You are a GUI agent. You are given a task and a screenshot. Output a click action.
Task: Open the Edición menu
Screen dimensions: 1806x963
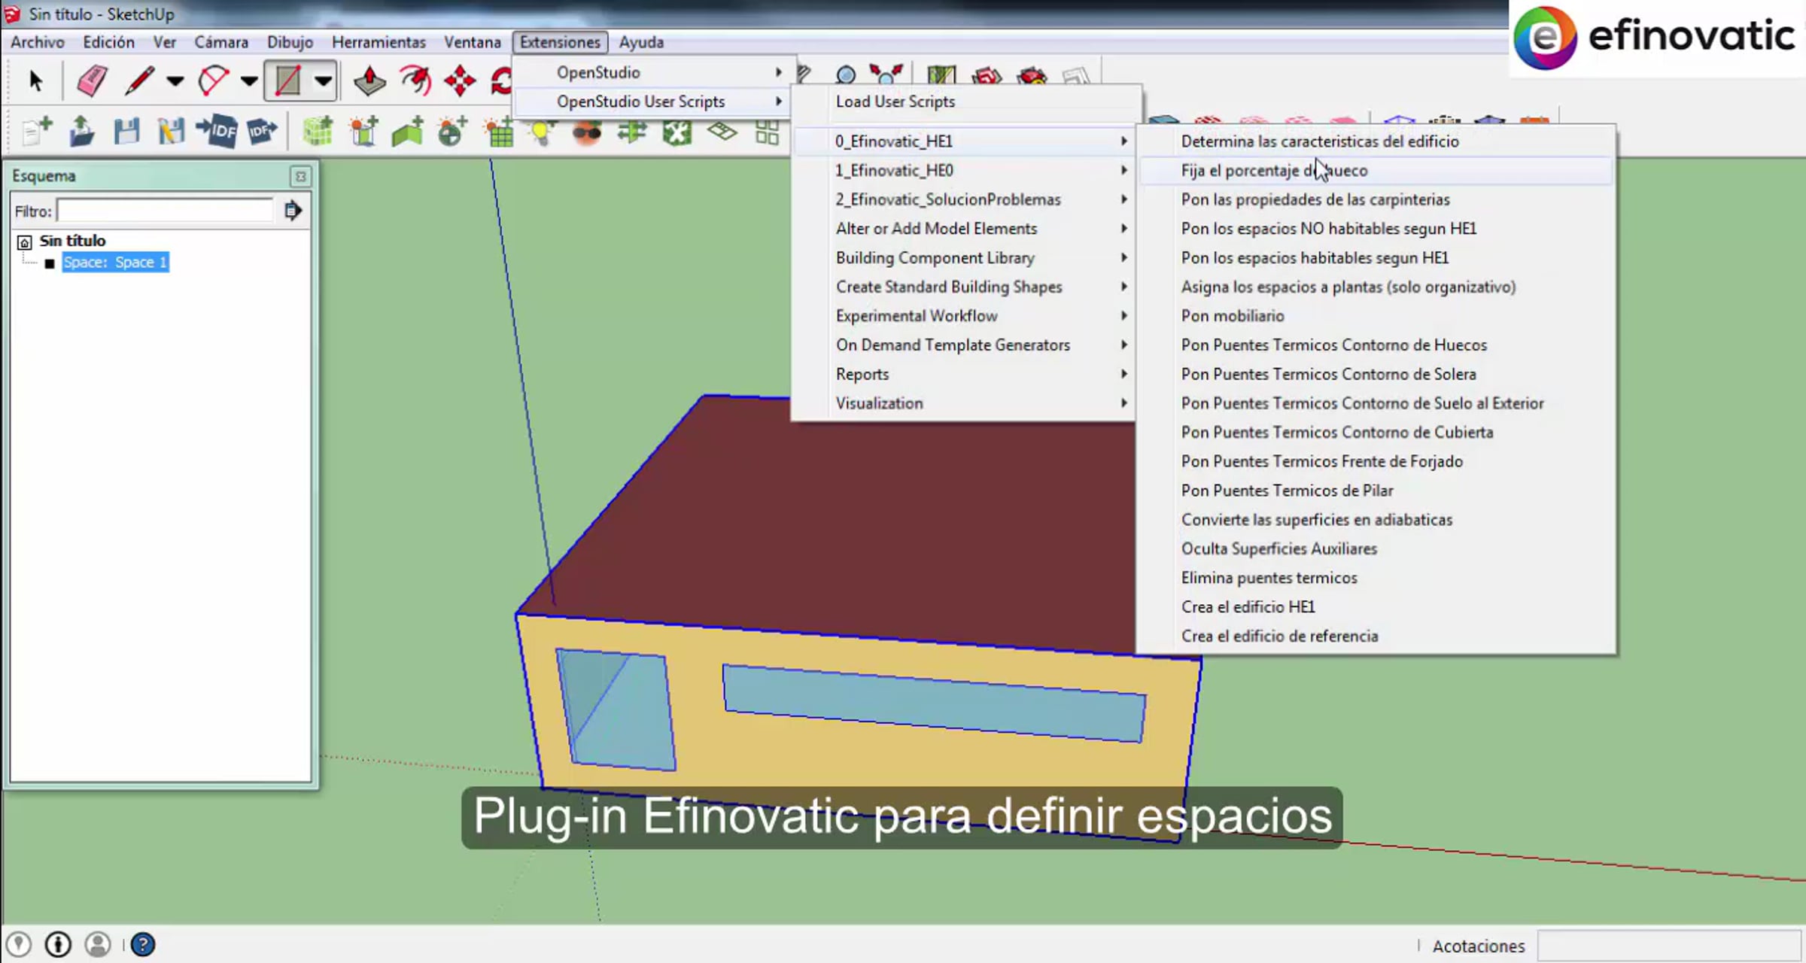click(108, 42)
